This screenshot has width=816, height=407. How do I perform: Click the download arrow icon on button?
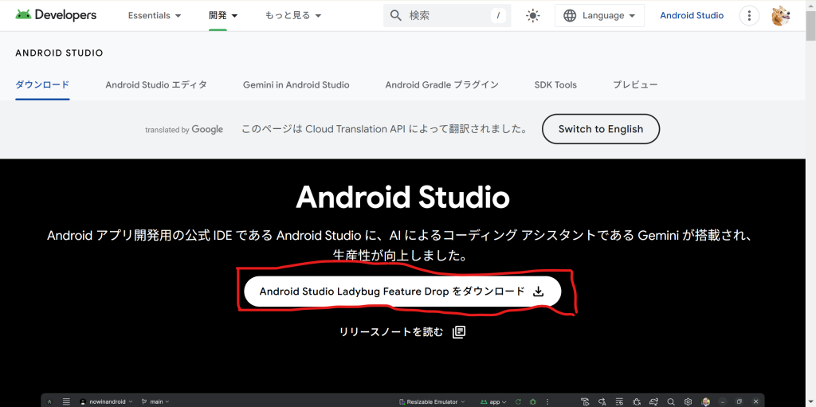point(538,292)
